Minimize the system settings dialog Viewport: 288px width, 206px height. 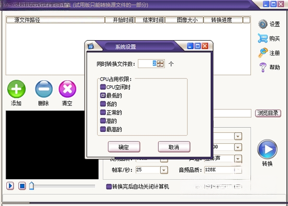tap(190, 46)
